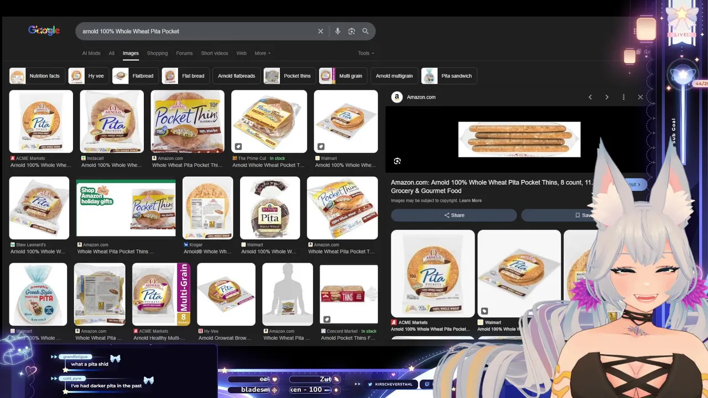Image resolution: width=708 pixels, height=398 pixels.
Task: Click the KIRSCHEVERSTAHL Twitter handle overlay
Action: point(390,384)
